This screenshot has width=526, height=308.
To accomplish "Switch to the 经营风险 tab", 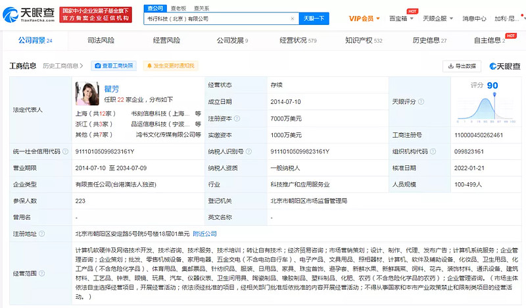I will [166, 40].
